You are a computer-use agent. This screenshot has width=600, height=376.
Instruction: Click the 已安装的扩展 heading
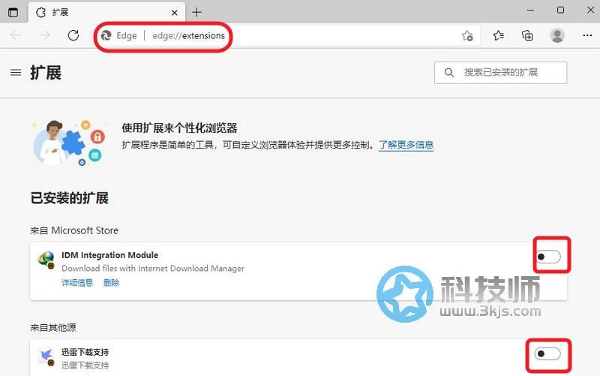pyautogui.click(x=69, y=198)
